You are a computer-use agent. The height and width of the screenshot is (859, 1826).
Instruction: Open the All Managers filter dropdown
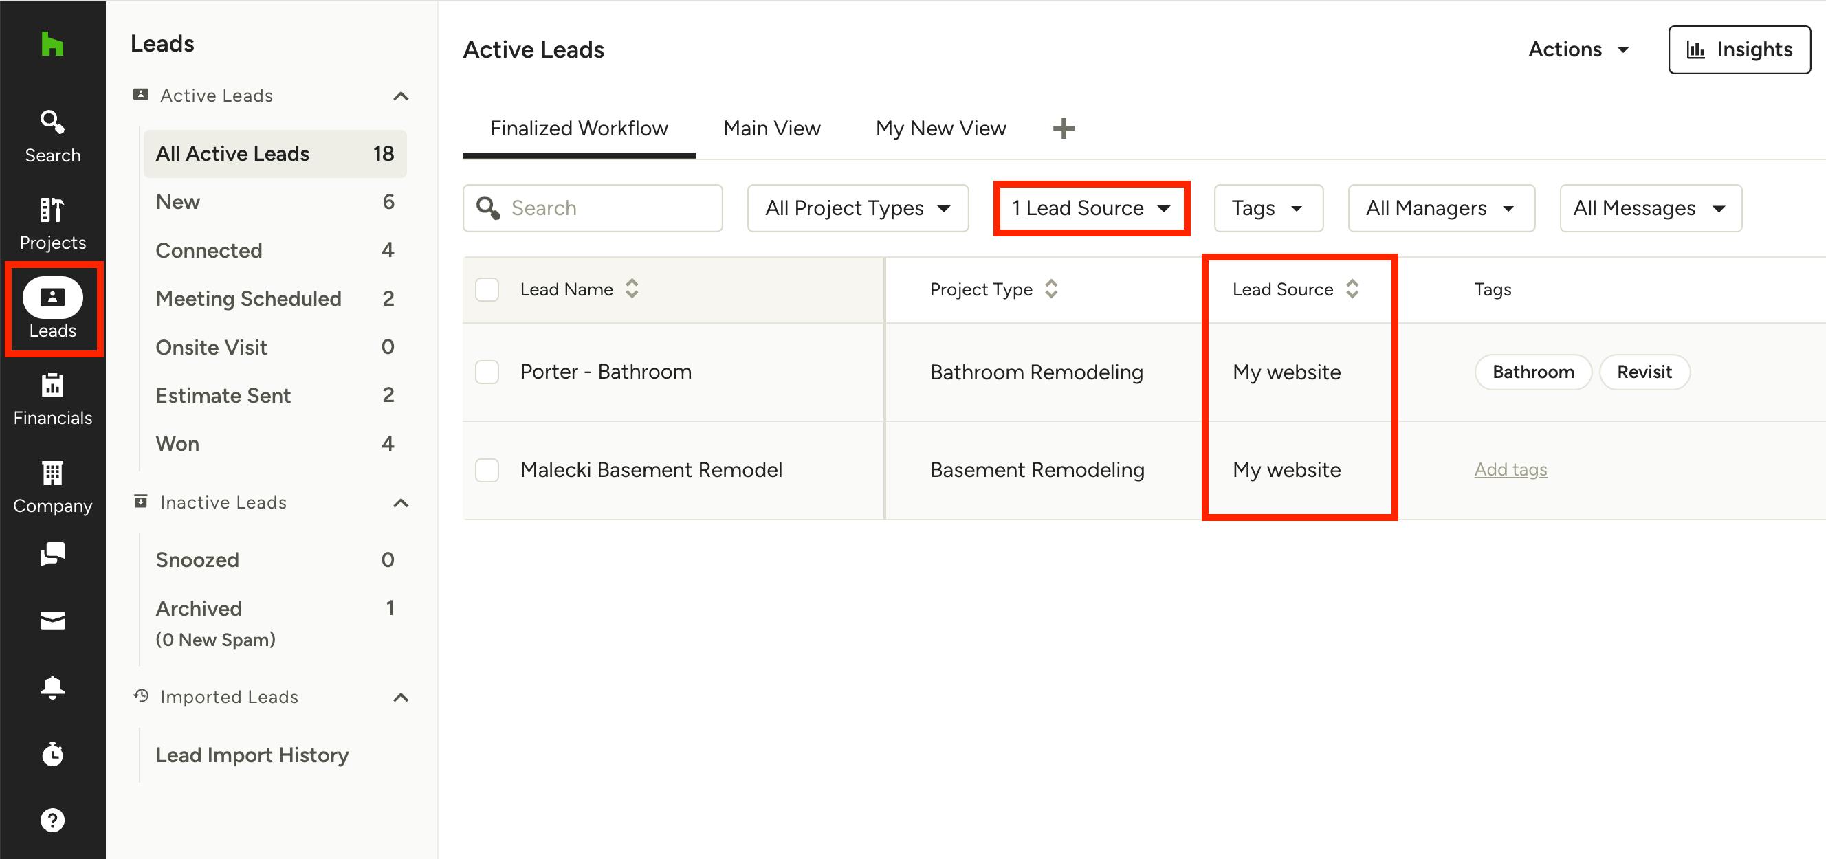(x=1440, y=208)
